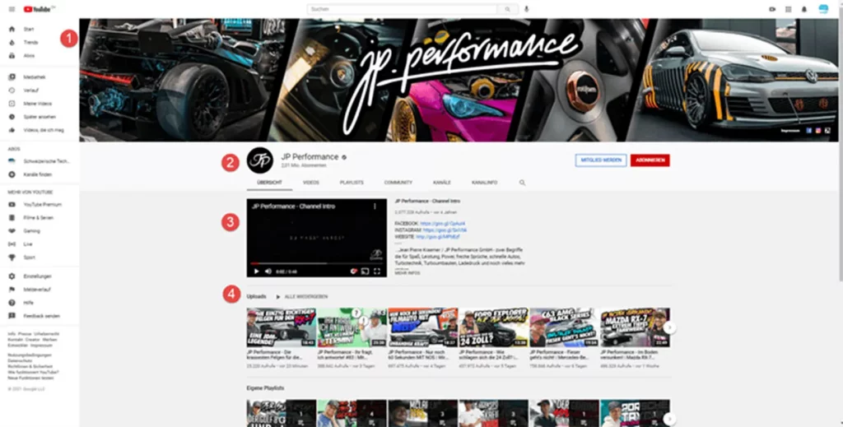The width and height of the screenshot is (843, 427).
Task: Open the C63 AMG Black Series thumbnail
Action: pyautogui.click(x=563, y=327)
